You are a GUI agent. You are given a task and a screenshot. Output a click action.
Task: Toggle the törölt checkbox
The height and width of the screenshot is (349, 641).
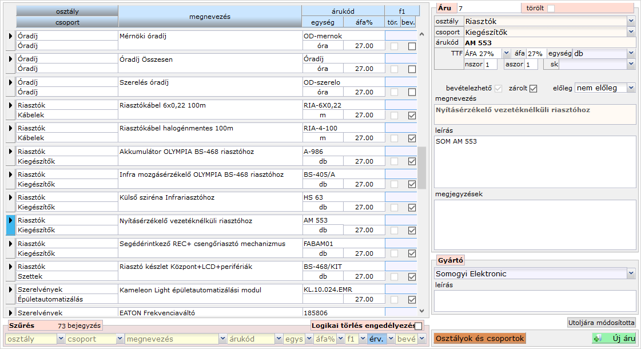pyautogui.click(x=551, y=8)
